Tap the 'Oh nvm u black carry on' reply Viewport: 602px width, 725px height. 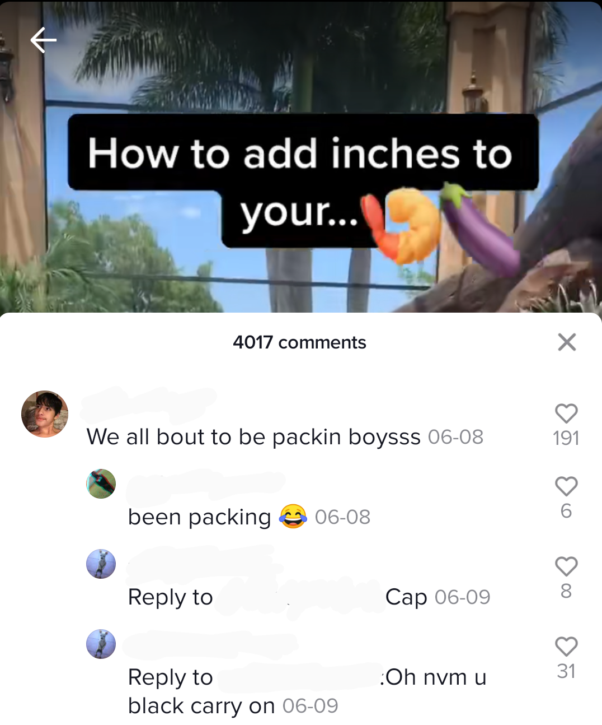tap(307, 691)
